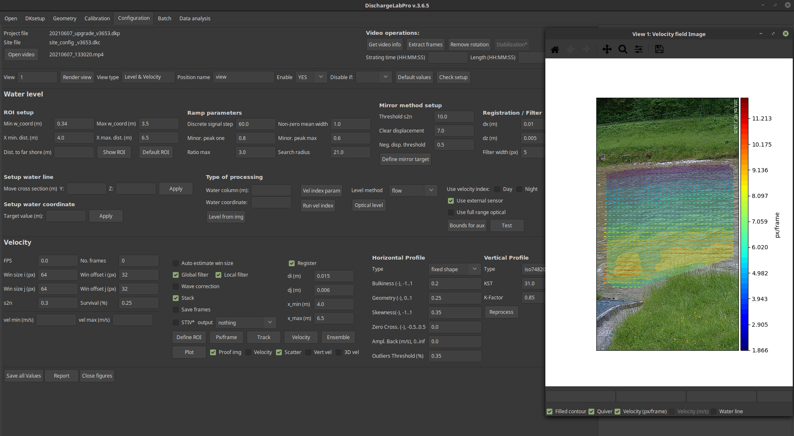Click the velocity colorbar scale
The height and width of the screenshot is (436, 794).
tap(744, 224)
